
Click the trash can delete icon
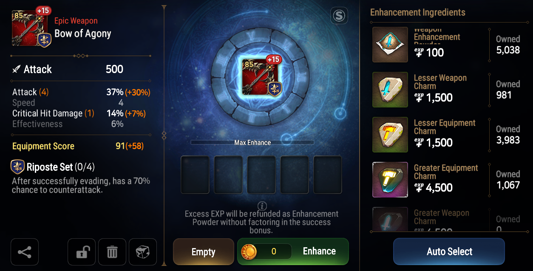coord(112,252)
